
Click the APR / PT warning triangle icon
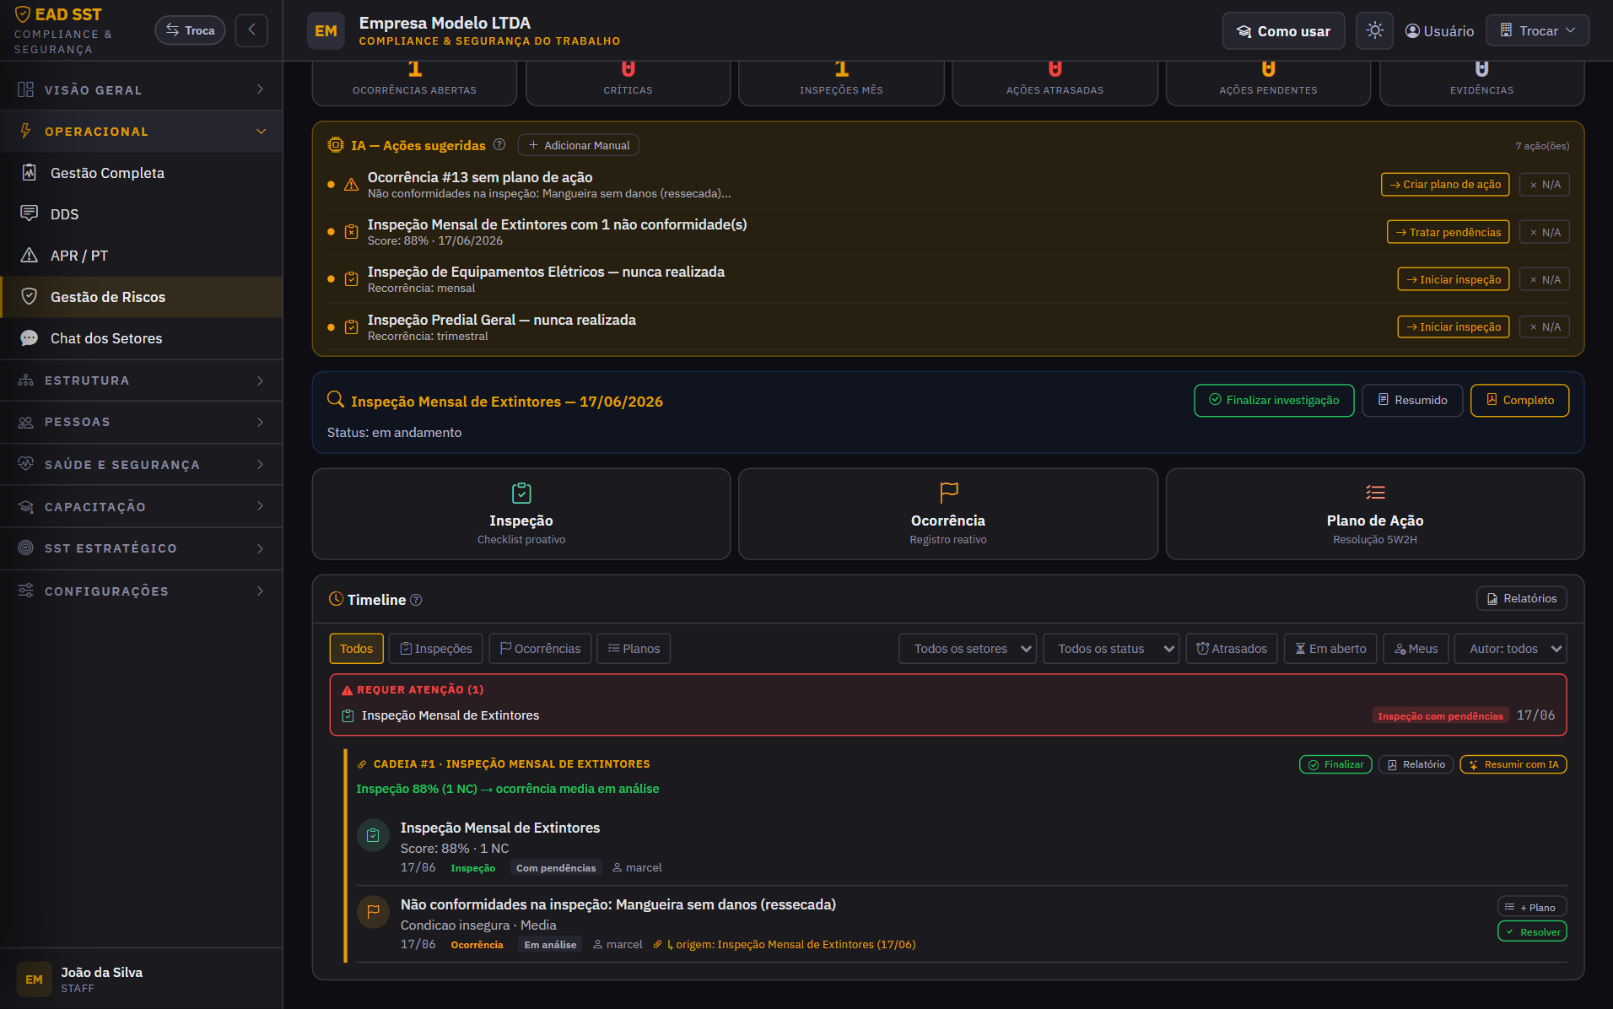29,255
